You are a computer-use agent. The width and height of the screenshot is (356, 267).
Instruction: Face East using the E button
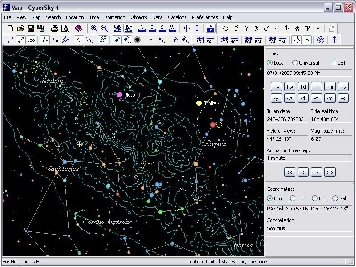point(152,28)
